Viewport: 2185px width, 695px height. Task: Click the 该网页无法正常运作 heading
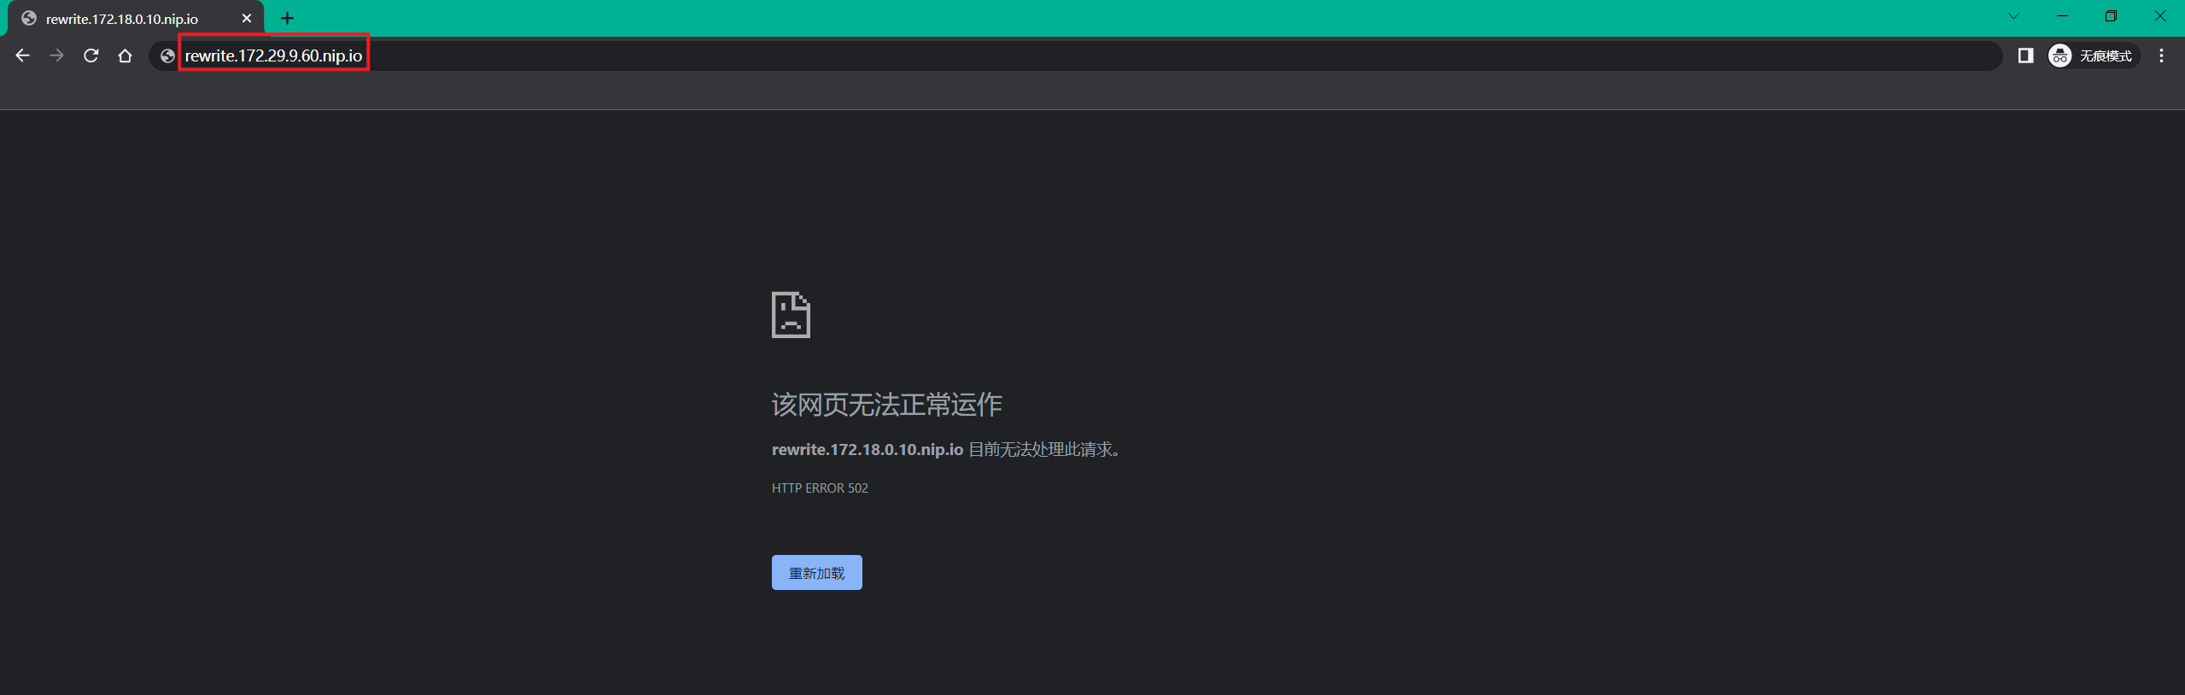(x=886, y=405)
